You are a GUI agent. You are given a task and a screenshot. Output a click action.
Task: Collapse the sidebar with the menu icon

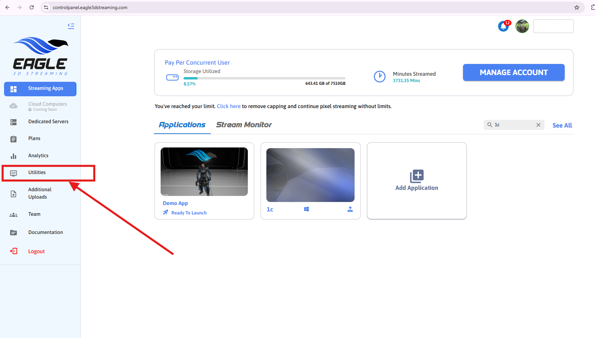pos(71,26)
